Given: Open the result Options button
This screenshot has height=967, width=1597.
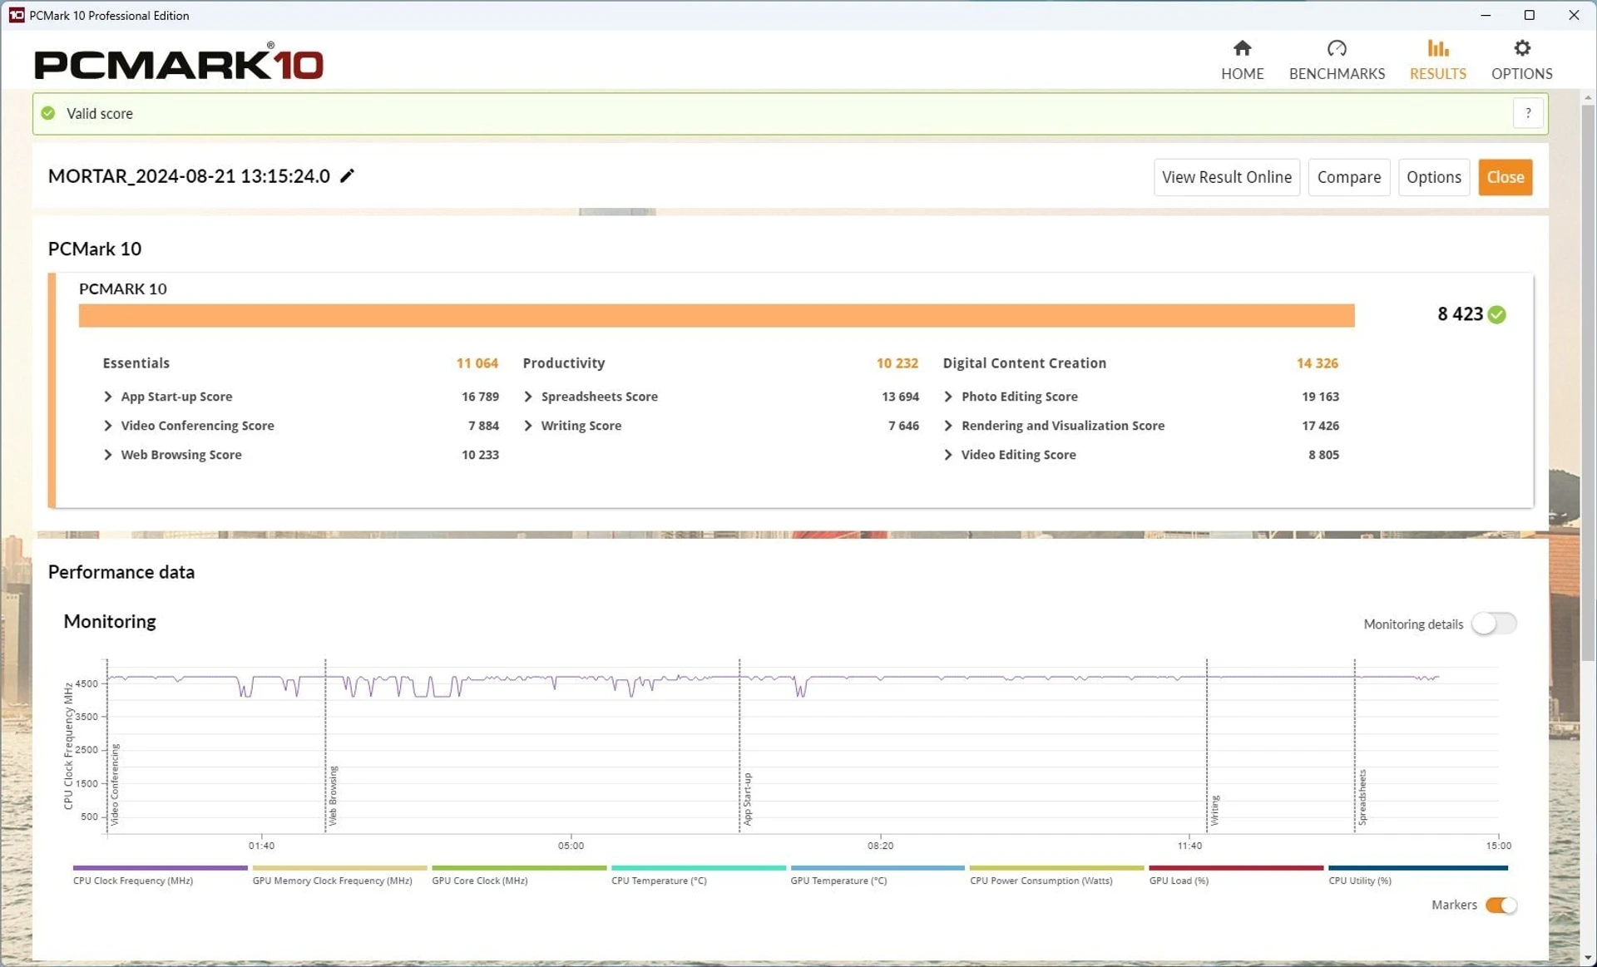Looking at the screenshot, I should coord(1433,177).
